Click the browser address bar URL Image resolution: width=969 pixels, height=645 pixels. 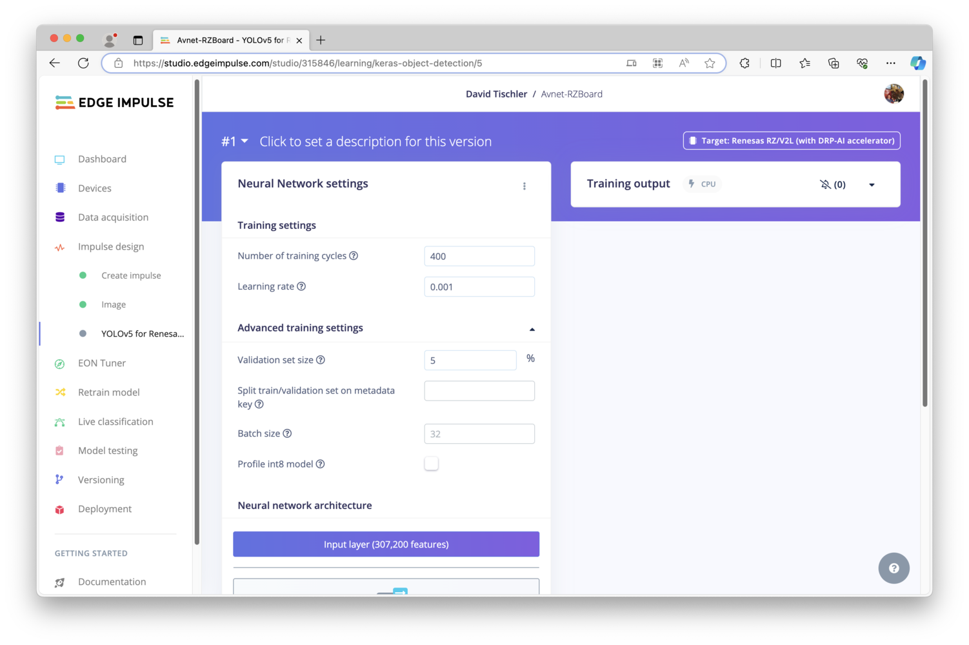pos(308,63)
